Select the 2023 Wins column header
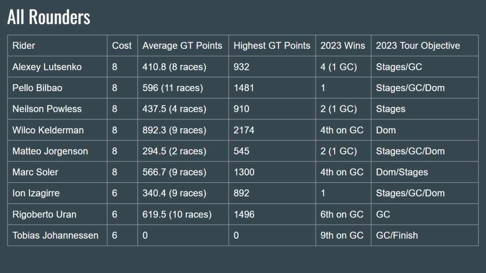 [343, 46]
